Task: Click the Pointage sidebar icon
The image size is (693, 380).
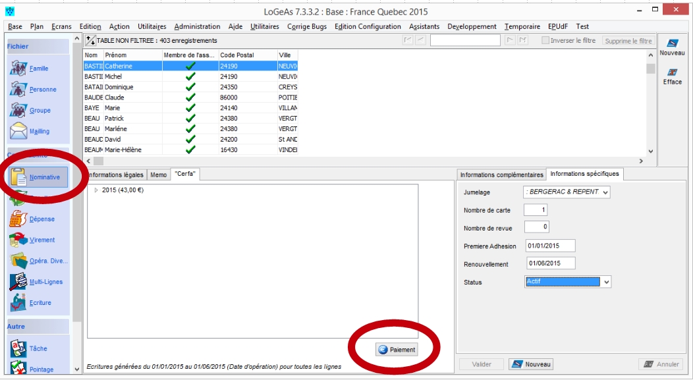Action: 18,369
